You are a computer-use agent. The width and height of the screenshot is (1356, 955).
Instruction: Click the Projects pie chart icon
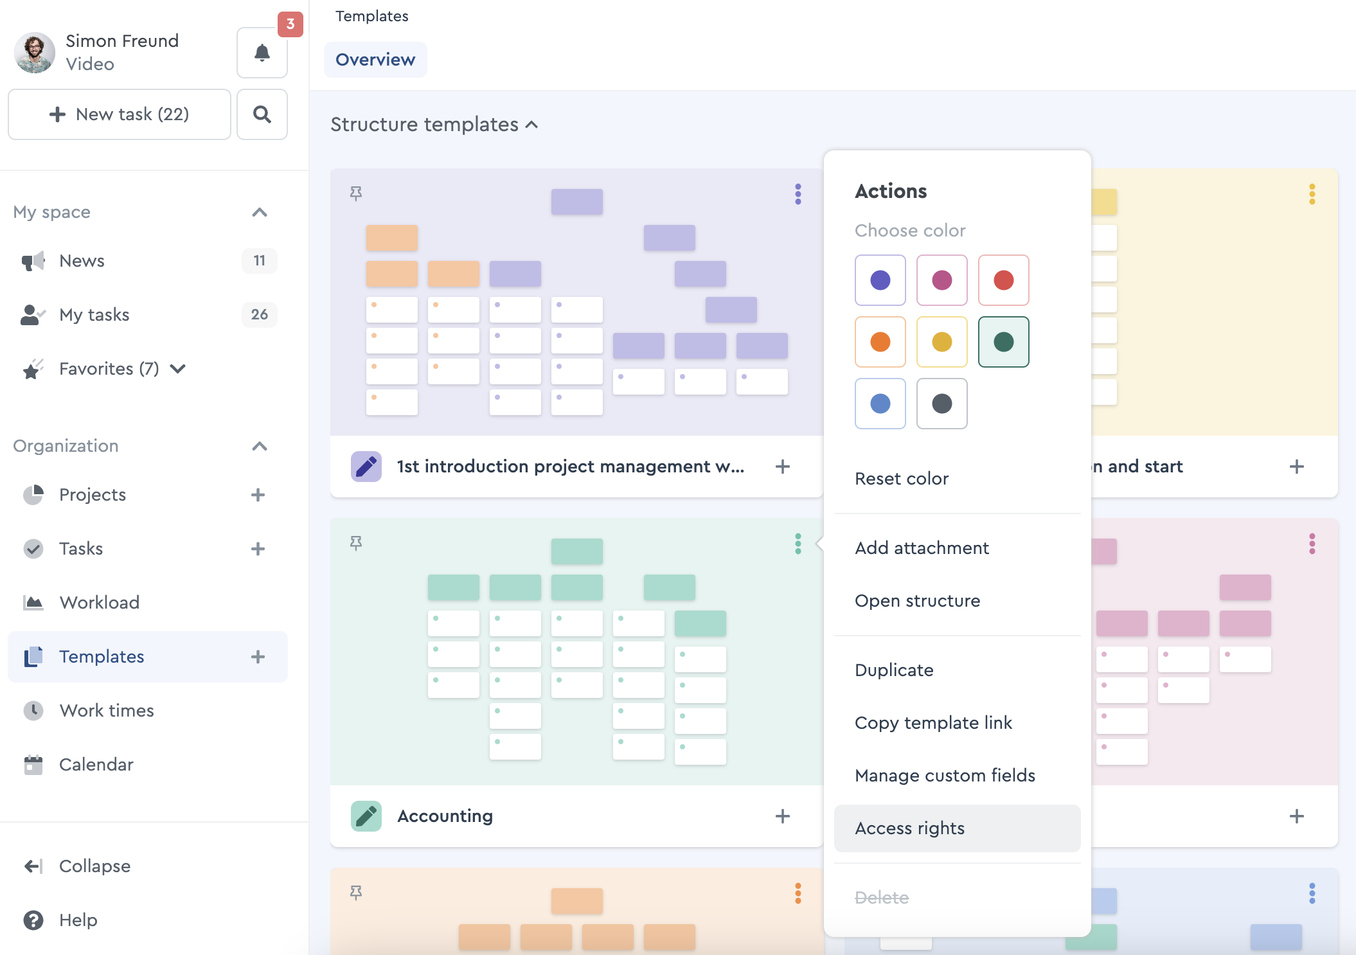[33, 495]
